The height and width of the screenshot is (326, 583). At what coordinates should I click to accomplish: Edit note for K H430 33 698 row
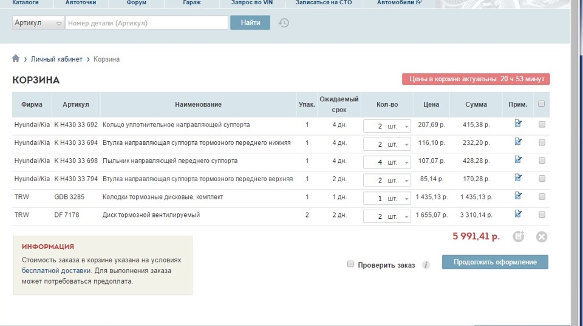pos(518,160)
